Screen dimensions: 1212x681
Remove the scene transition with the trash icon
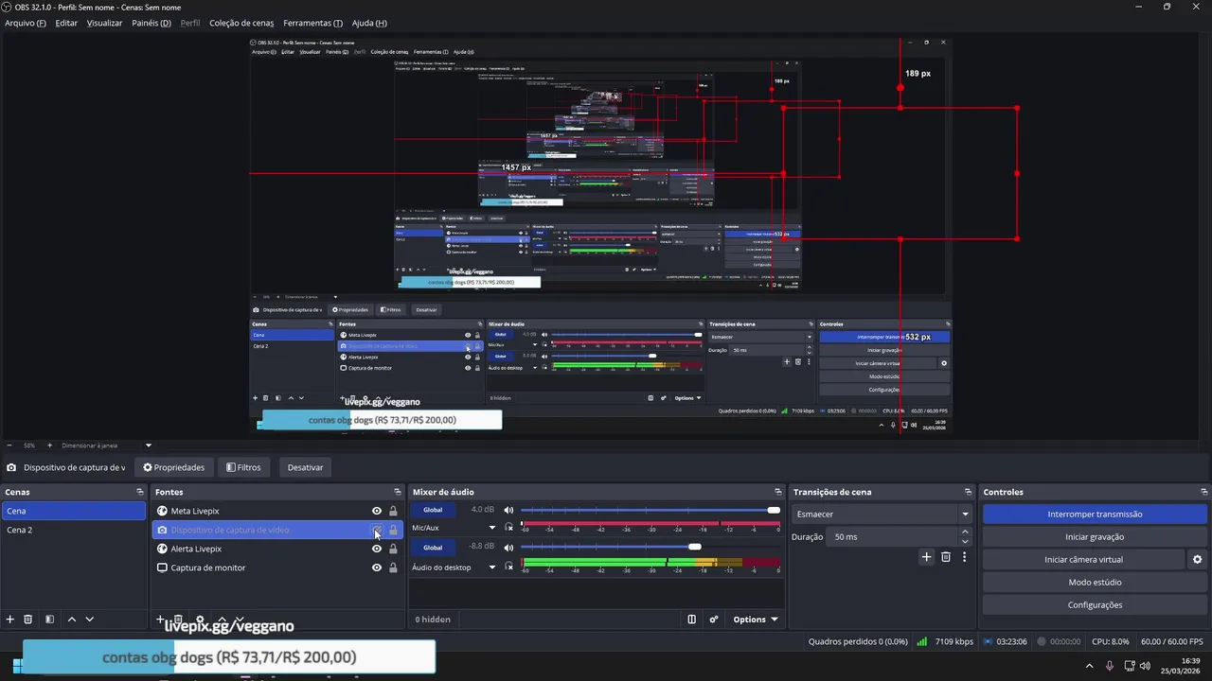coord(945,557)
